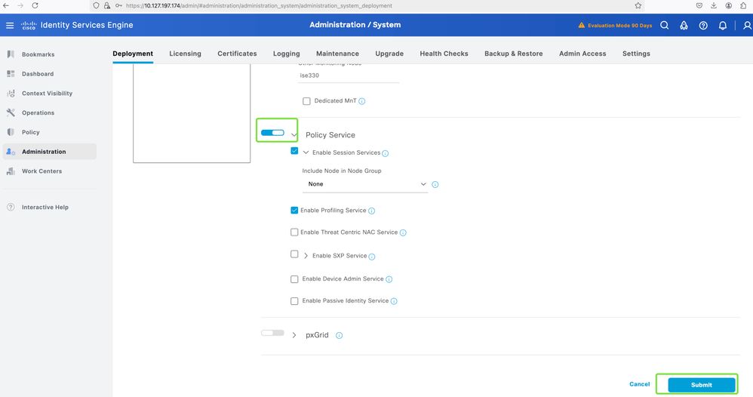The width and height of the screenshot is (753, 397).
Task: Click info icon next to pxGrid
Action: [x=339, y=335]
